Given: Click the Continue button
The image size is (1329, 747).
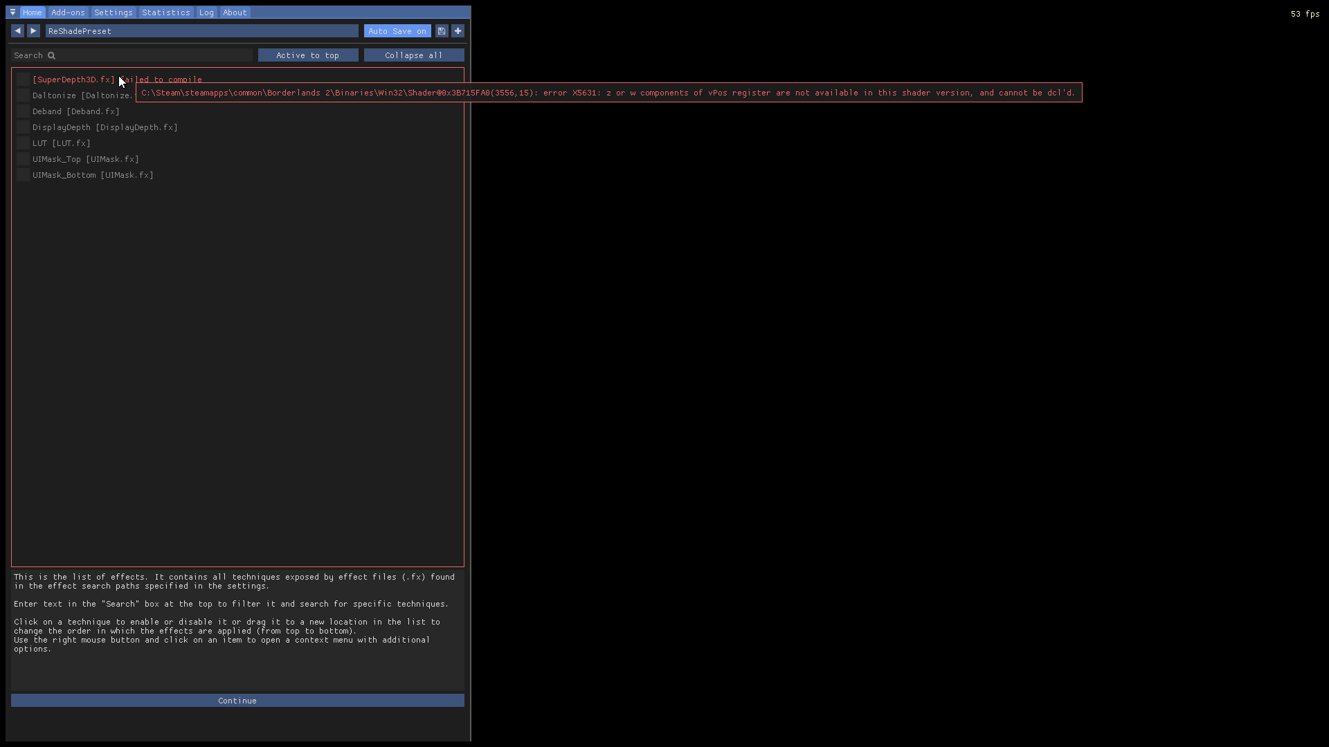Looking at the screenshot, I should point(237,700).
